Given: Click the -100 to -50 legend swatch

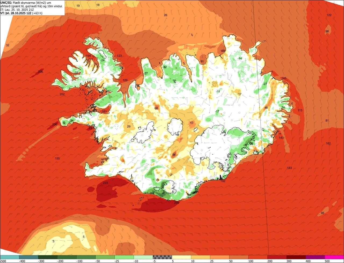Looking at the screenshot, I should pos(86,257).
